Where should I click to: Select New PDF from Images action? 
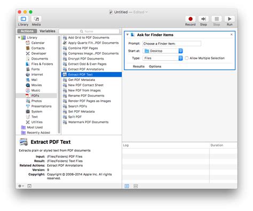[84, 91]
